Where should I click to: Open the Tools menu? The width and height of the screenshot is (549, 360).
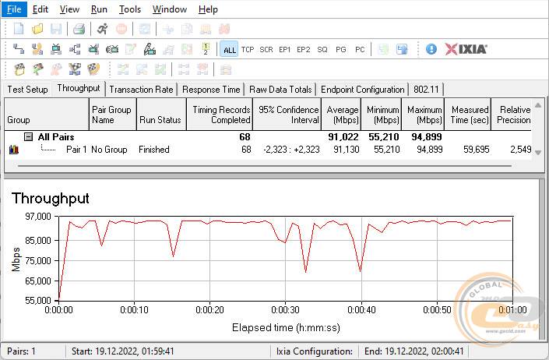130,9
